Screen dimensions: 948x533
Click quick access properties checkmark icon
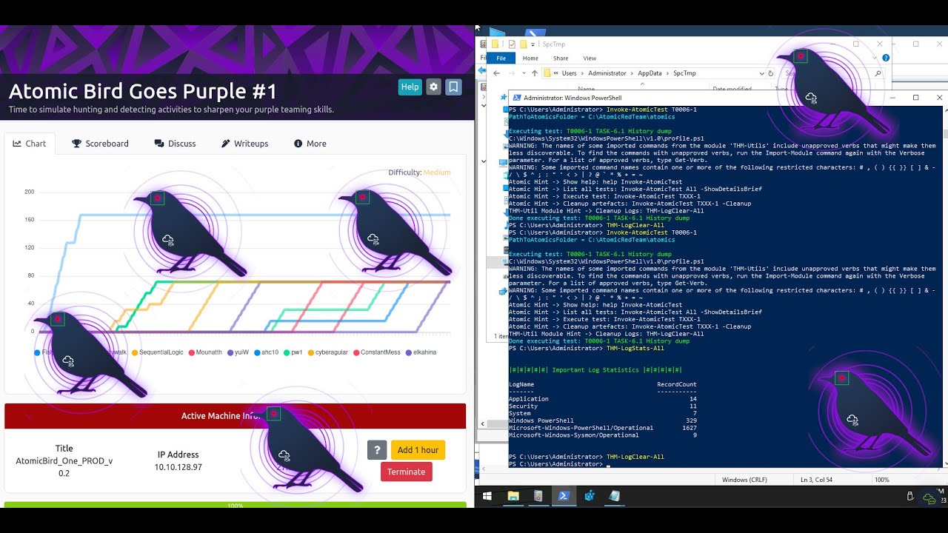point(512,44)
